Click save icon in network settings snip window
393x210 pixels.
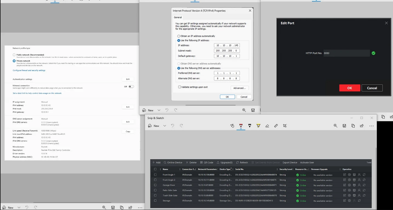pyautogui.click(x=113, y=208)
